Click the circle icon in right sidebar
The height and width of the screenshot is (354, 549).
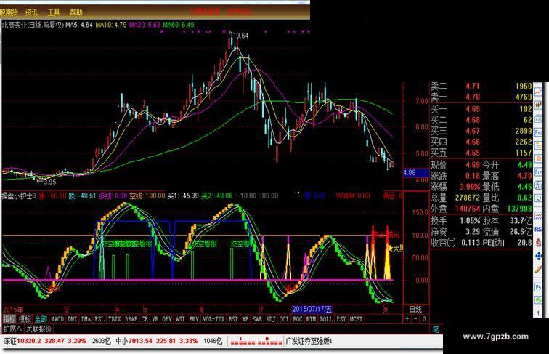coord(539,198)
